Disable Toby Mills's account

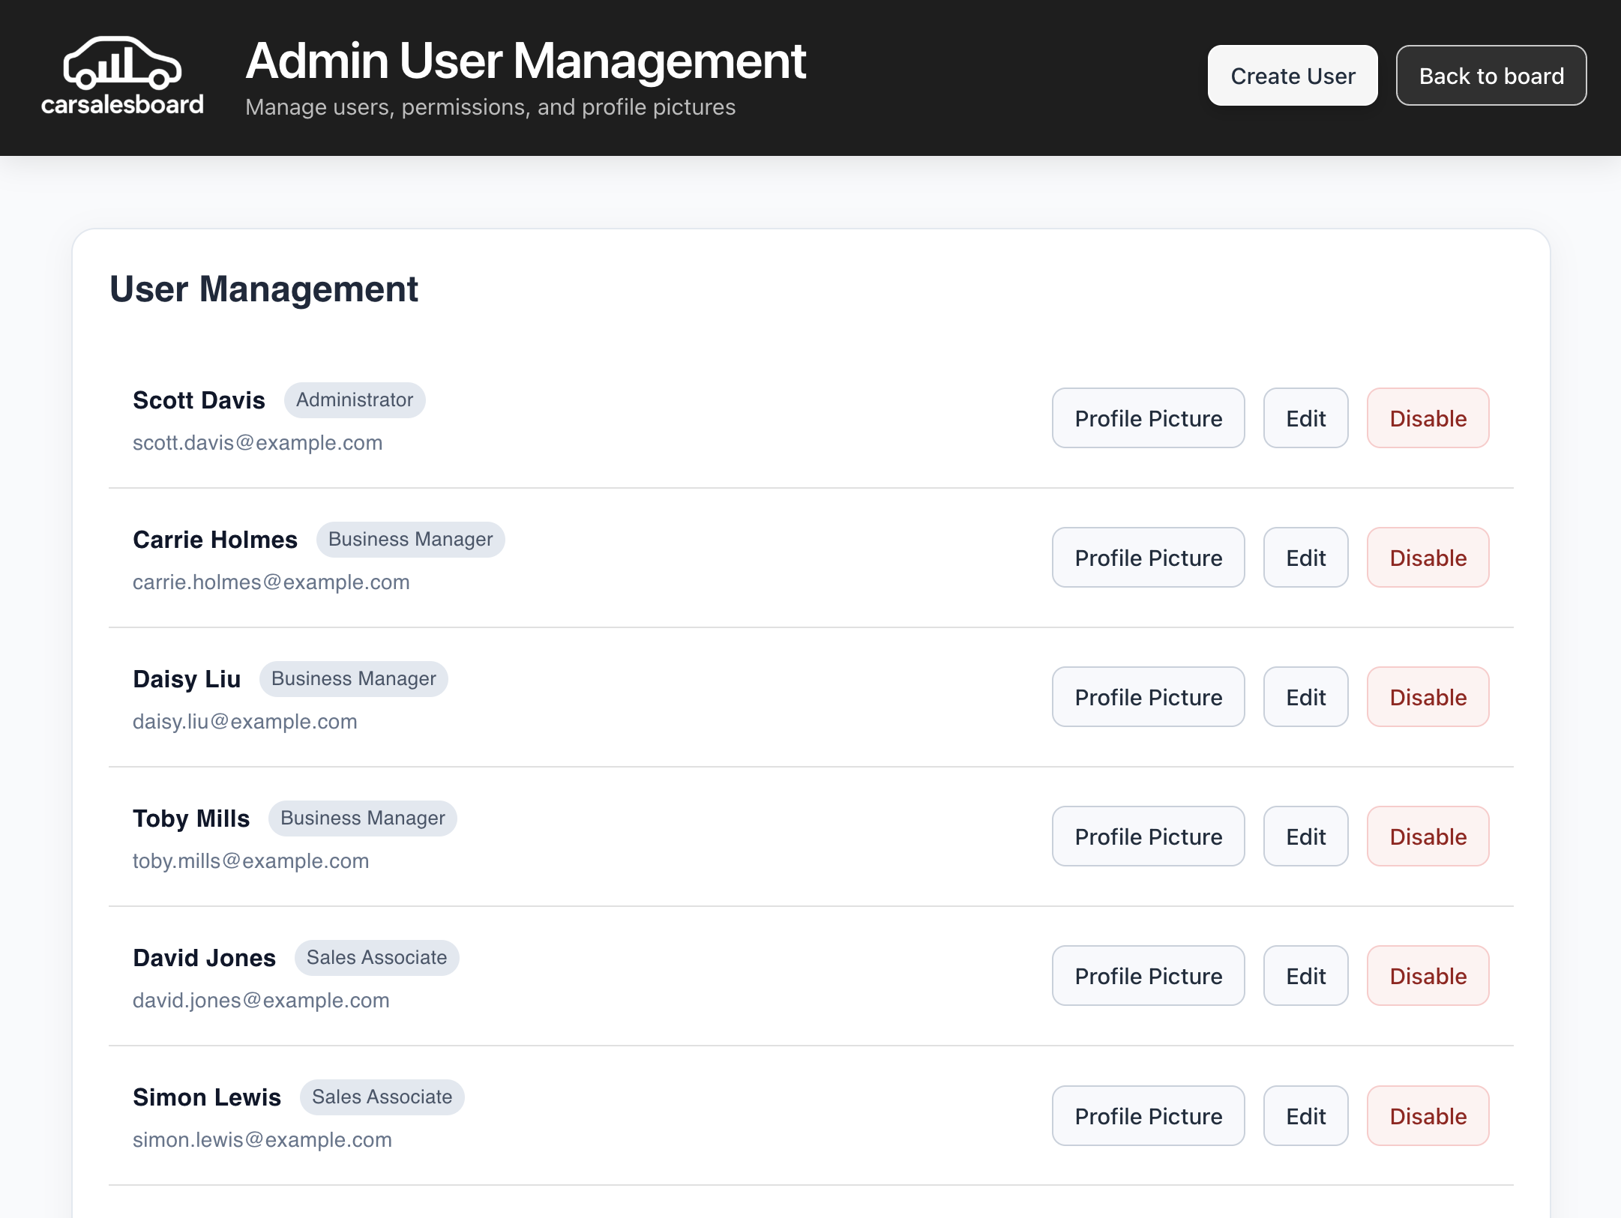[1428, 836]
